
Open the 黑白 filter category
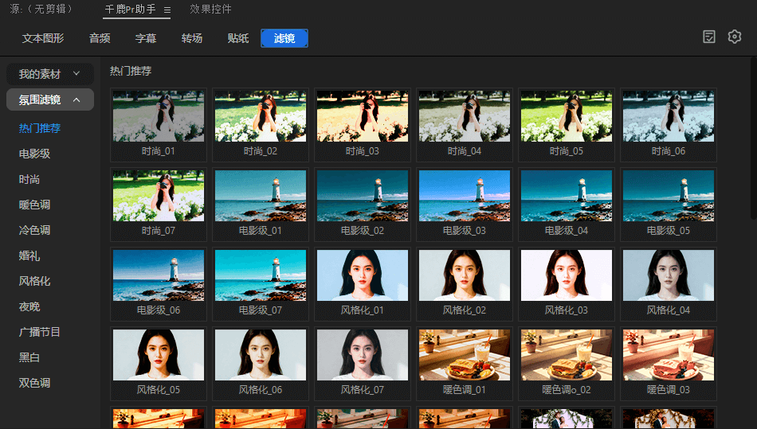(29, 357)
